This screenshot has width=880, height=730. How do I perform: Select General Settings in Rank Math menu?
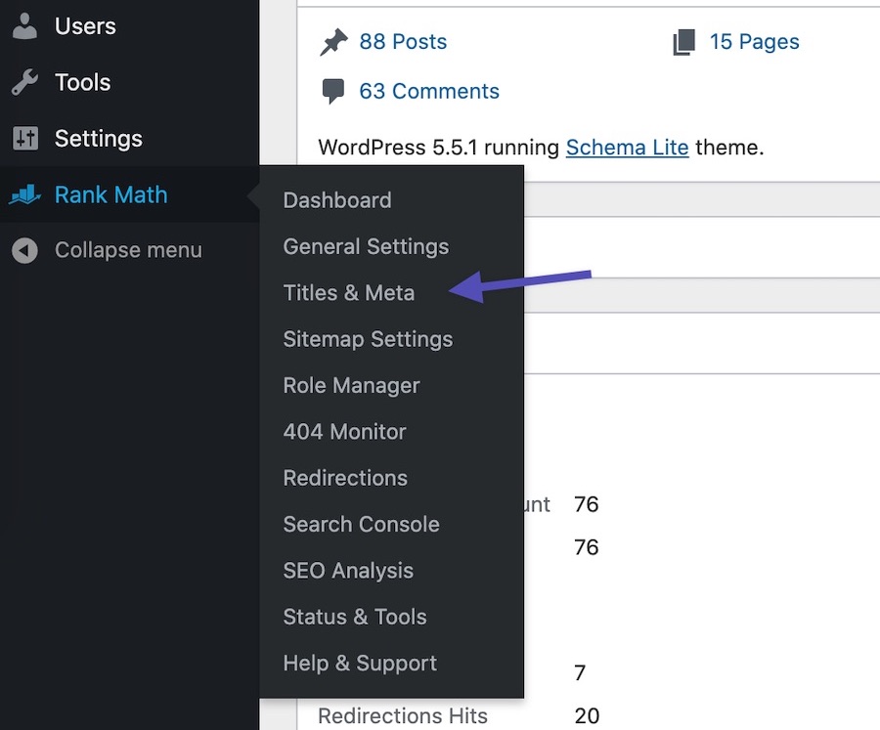(x=366, y=246)
